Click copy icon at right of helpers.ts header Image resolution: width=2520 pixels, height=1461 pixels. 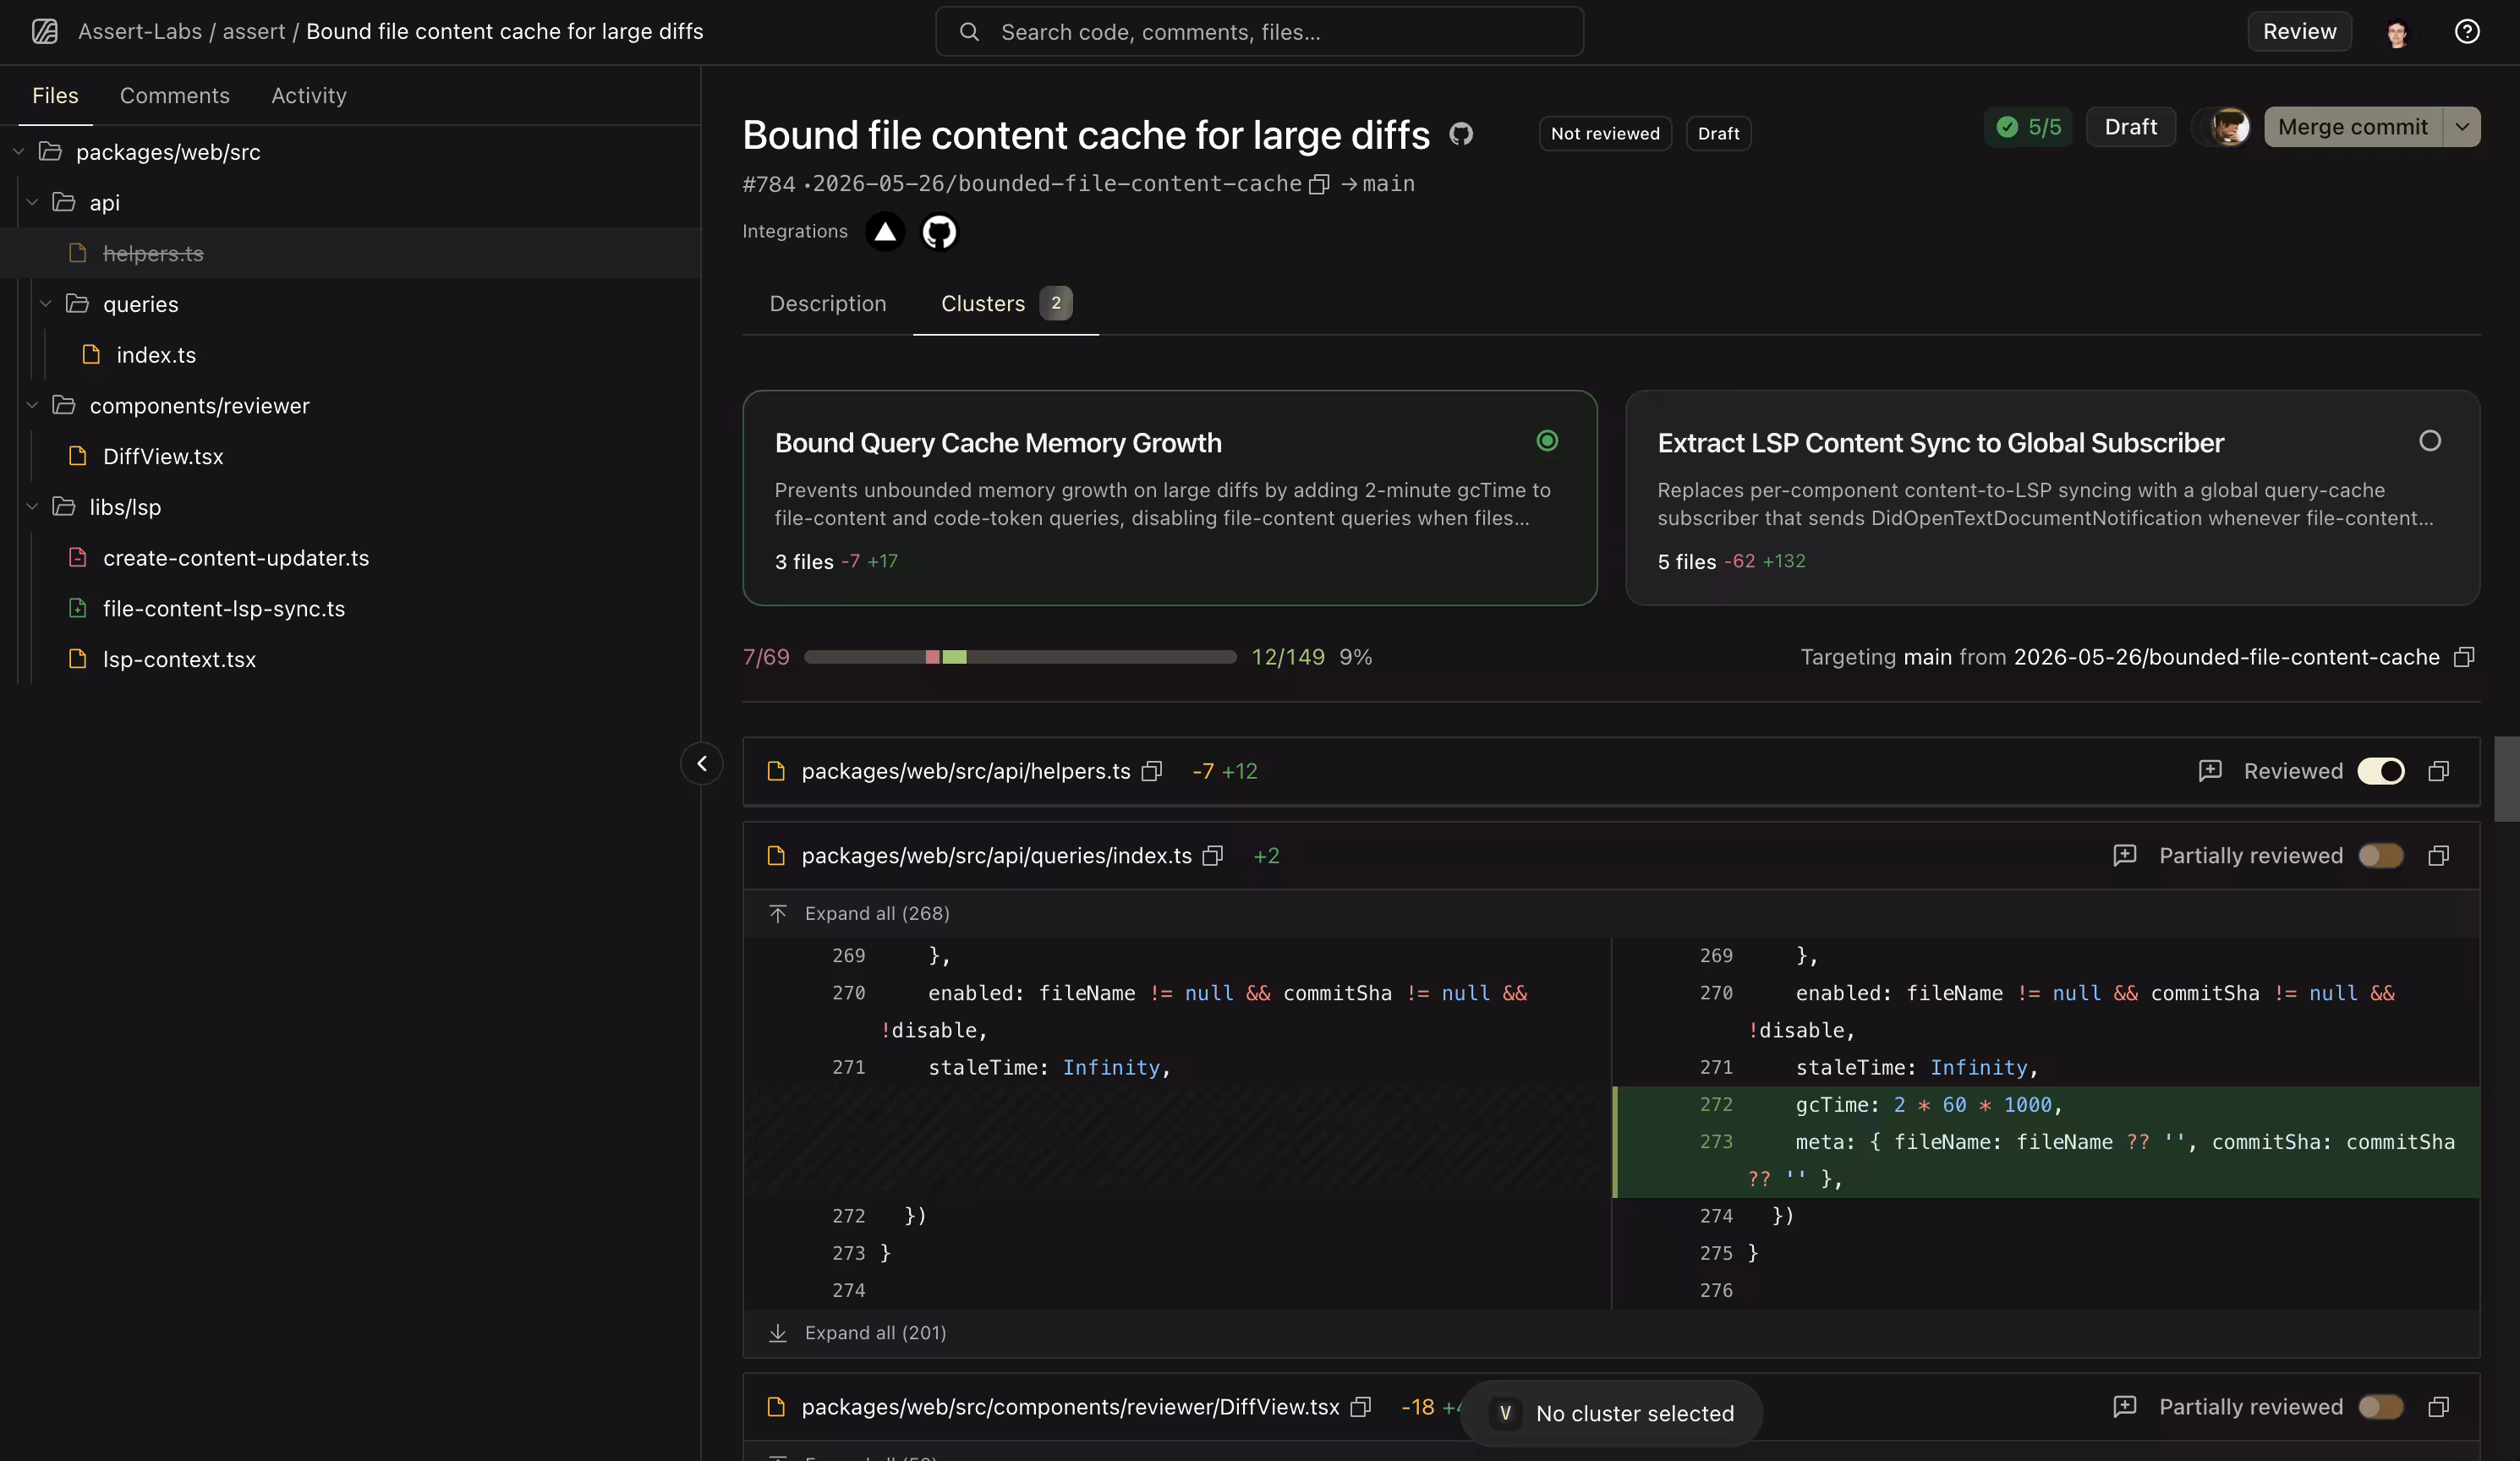tap(2439, 771)
